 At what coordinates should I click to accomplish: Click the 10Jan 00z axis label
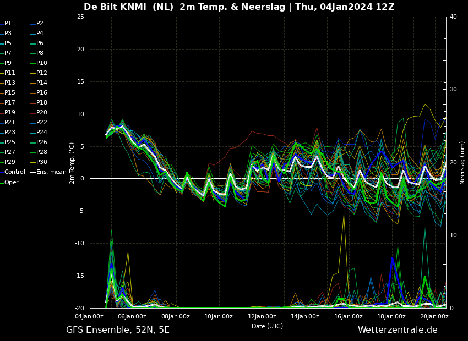point(219,317)
